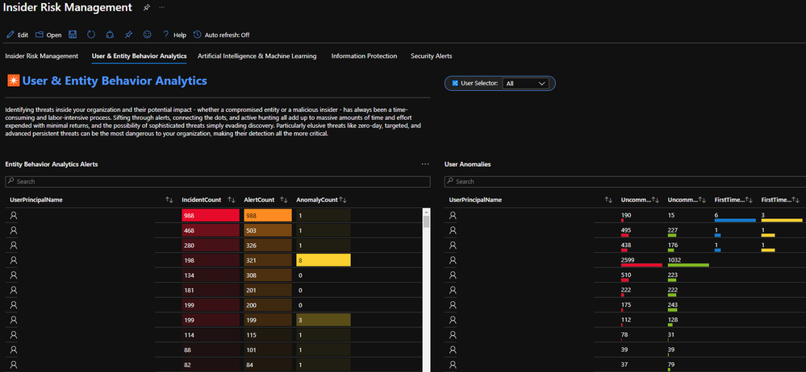Open Entity Behavior Analytics Alerts ellipsis menu
Image resolution: width=806 pixels, height=372 pixels.
425,164
